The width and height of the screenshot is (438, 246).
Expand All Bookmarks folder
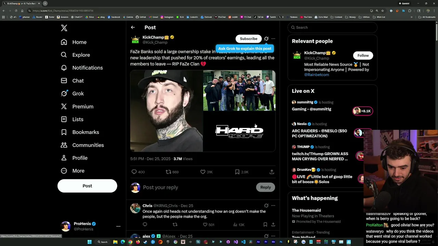click(427, 17)
